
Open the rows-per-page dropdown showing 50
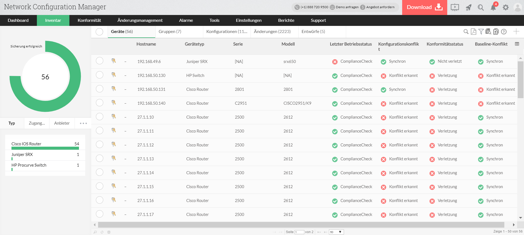click(x=336, y=232)
